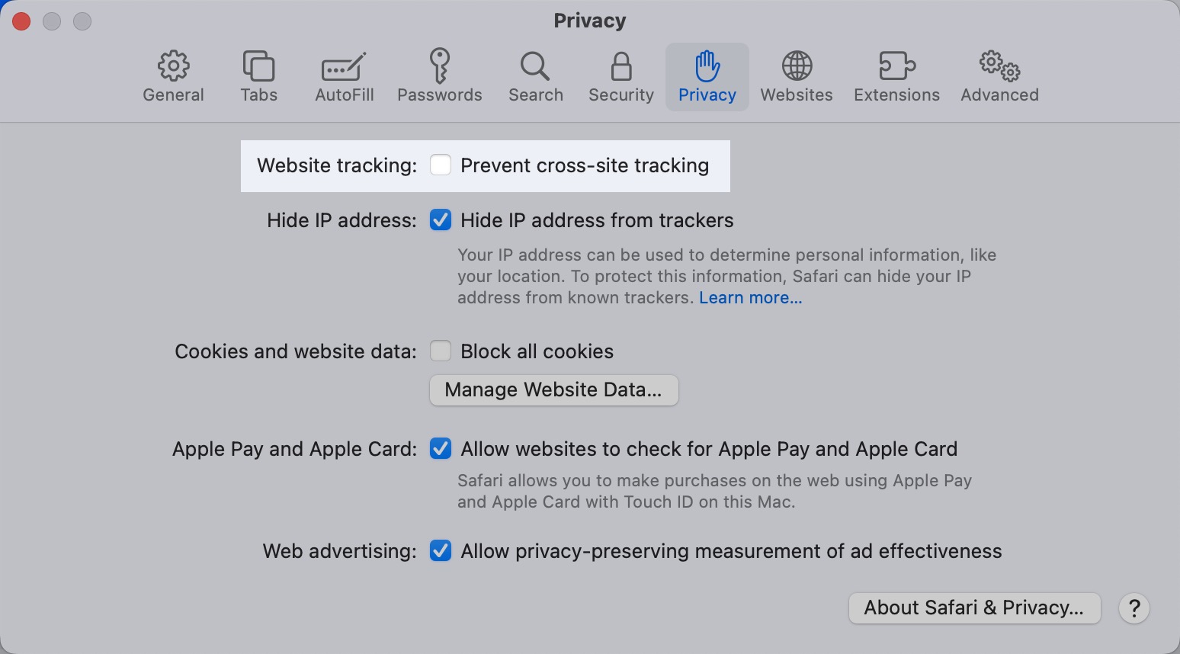Image resolution: width=1180 pixels, height=654 pixels.
Task: Open Search settings via magnifier icon
Action: (x=535, y=76)
